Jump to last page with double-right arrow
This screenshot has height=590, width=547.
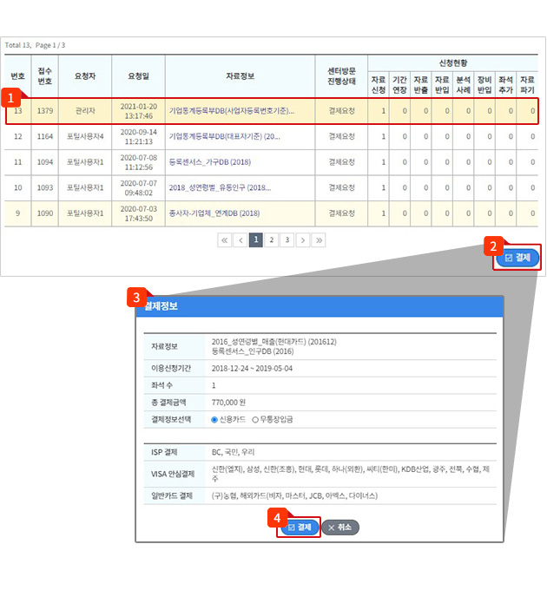[319, 240]
